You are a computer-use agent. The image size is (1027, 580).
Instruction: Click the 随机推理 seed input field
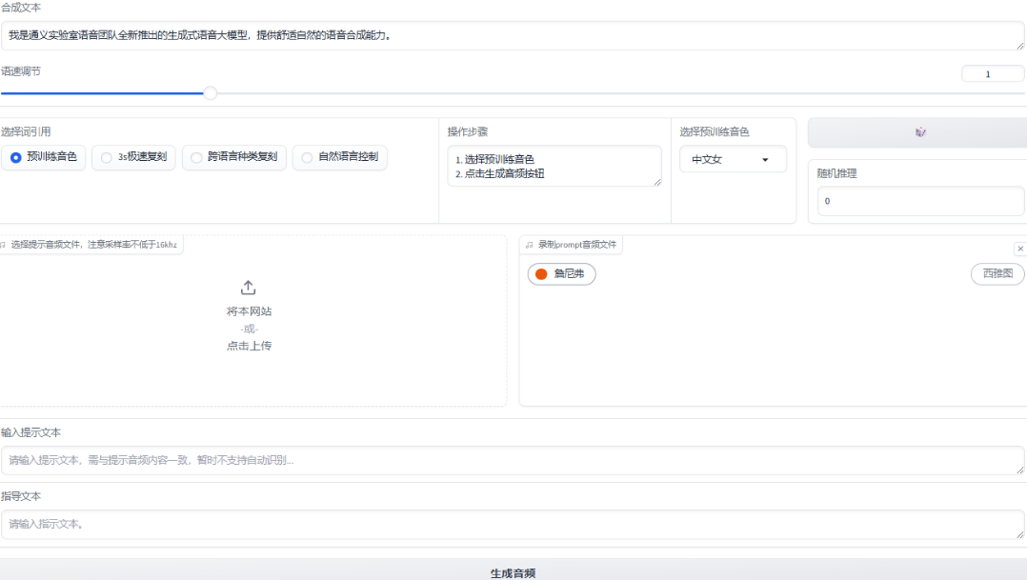(x=919, y=201)
